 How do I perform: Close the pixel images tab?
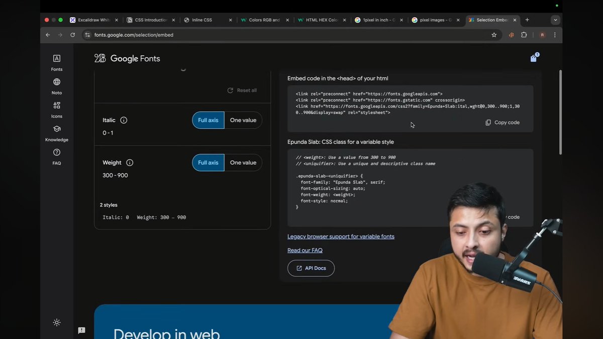click(458, 20)
